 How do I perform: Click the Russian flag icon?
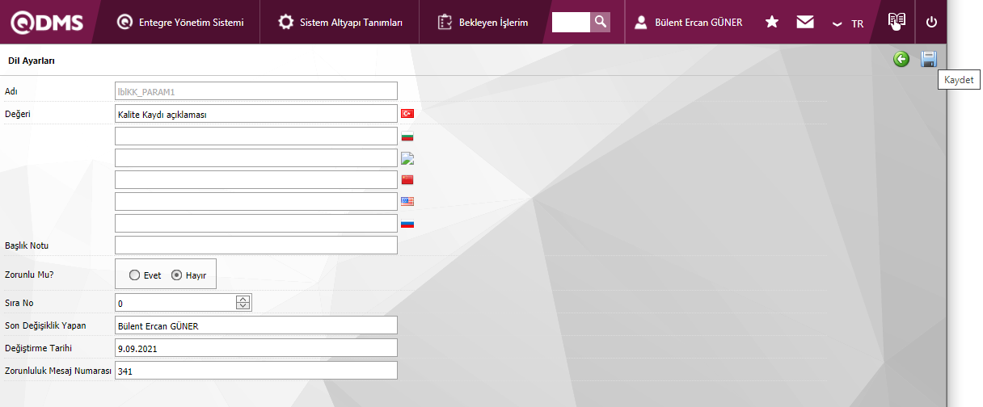pyautogui.click(x=407, y=223)
